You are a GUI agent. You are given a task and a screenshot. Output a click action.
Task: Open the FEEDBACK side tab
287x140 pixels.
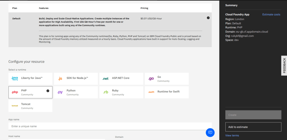coord(284,65)
